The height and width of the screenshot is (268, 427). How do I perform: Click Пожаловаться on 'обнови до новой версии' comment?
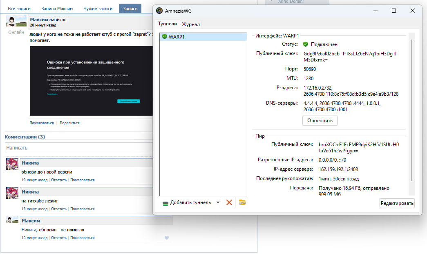pyautogui.click(x=83, y=180)
